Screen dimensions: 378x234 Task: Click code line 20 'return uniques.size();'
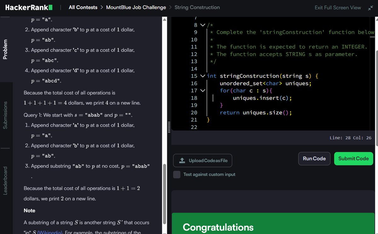[256, 113]
